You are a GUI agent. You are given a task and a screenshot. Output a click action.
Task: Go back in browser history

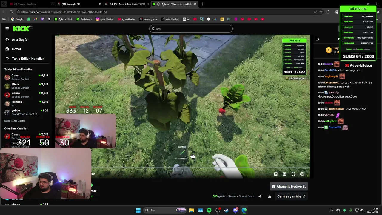point(4,12)
